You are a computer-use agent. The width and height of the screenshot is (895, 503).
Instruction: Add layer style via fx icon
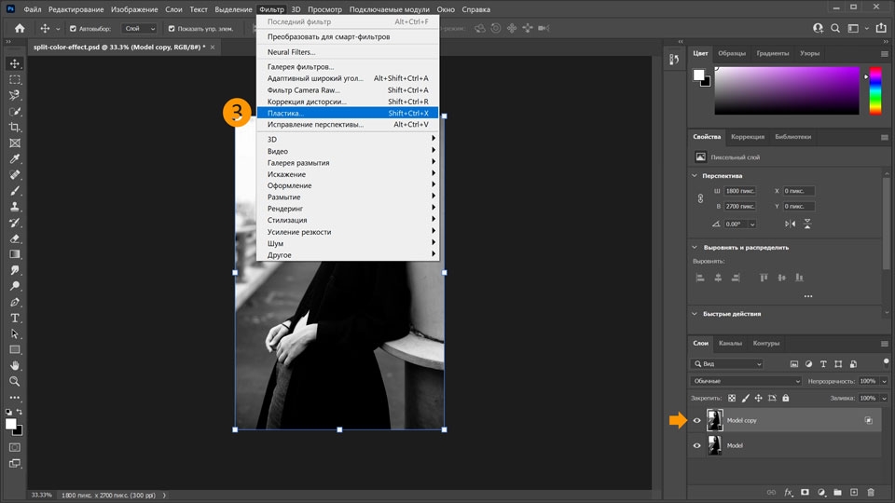tap(789, 492)
